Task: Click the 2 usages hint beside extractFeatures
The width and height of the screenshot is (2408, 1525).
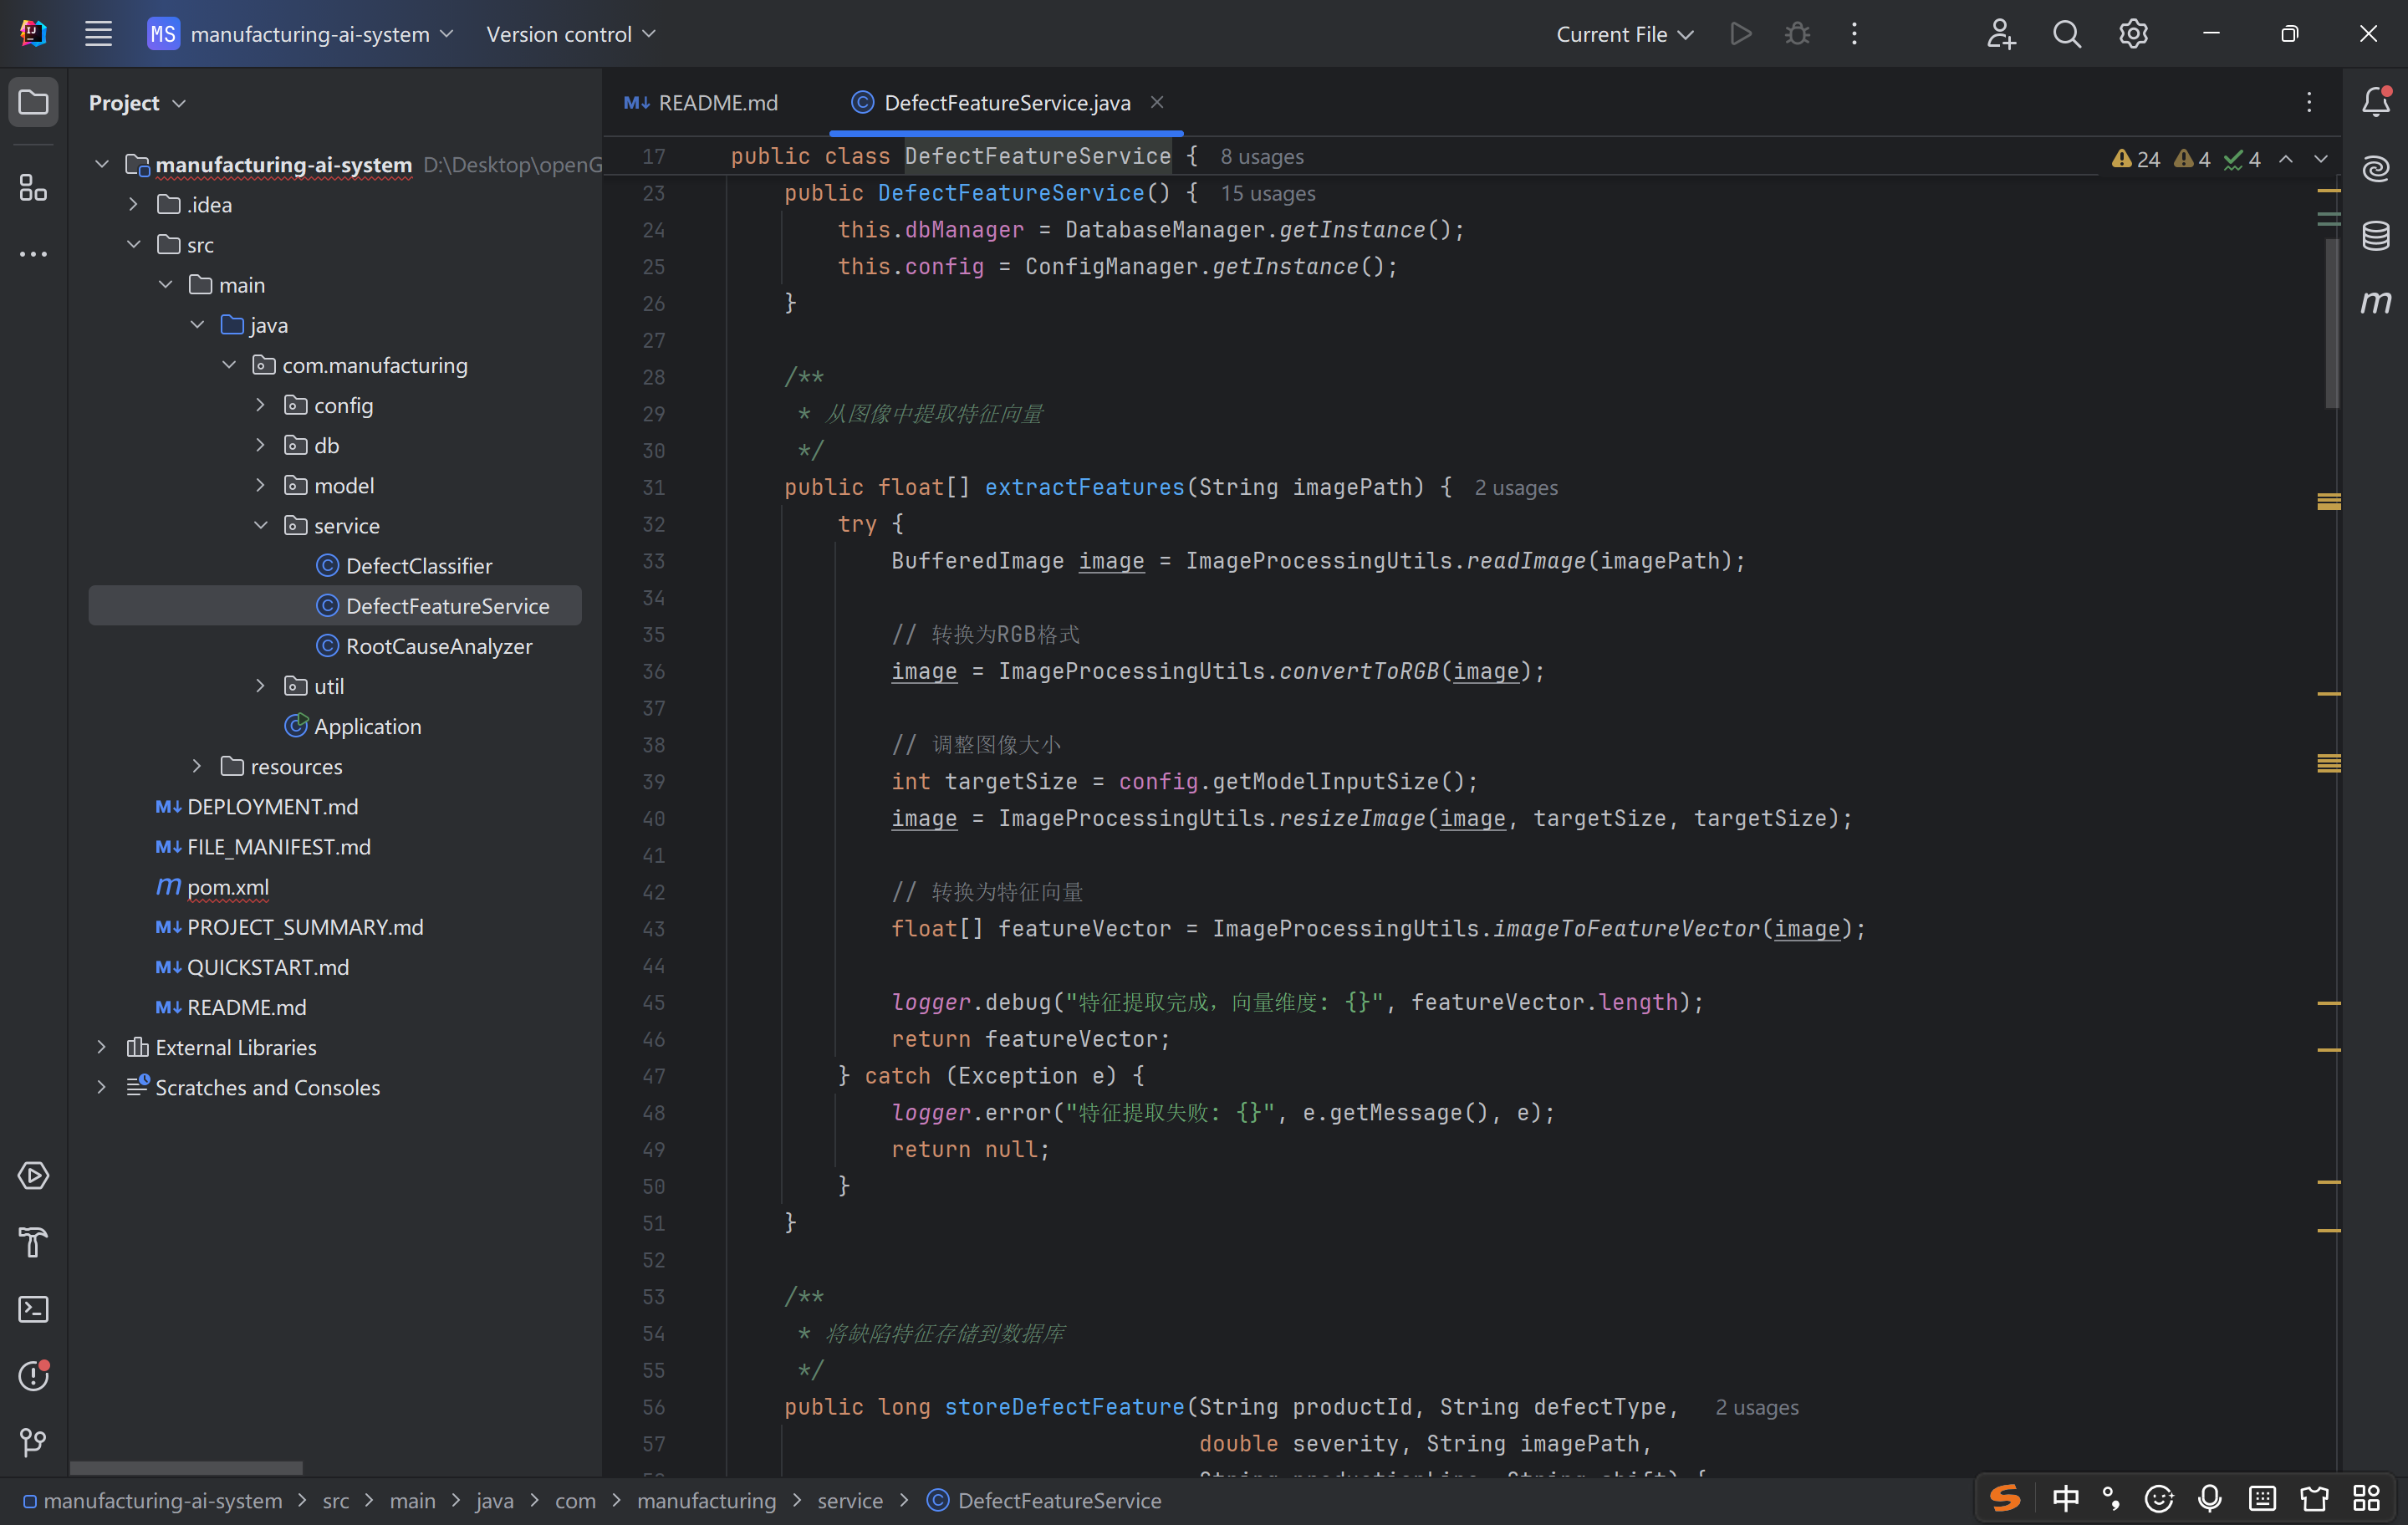Action: coord(1515,488)
